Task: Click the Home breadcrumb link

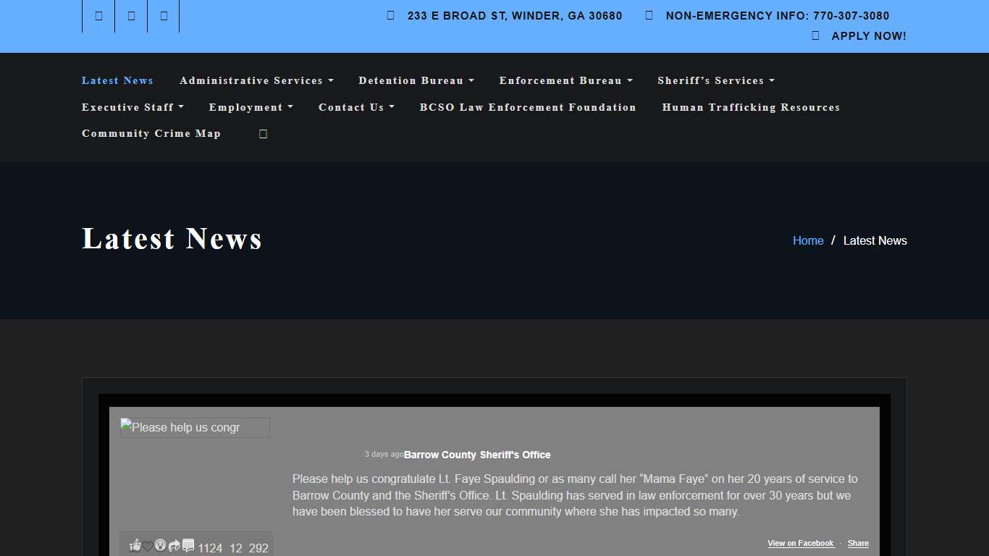Action: 808,240
